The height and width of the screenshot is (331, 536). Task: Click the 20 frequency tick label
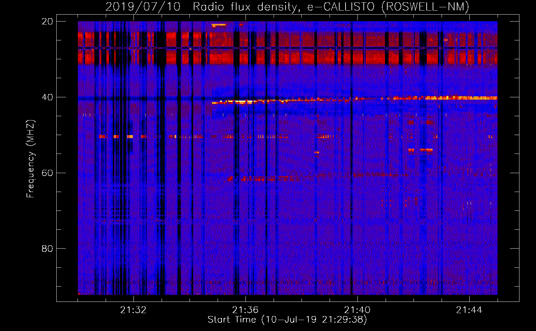47,22
